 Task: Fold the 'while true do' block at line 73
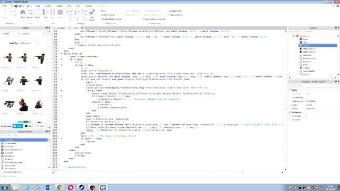[x=62, y=54]
